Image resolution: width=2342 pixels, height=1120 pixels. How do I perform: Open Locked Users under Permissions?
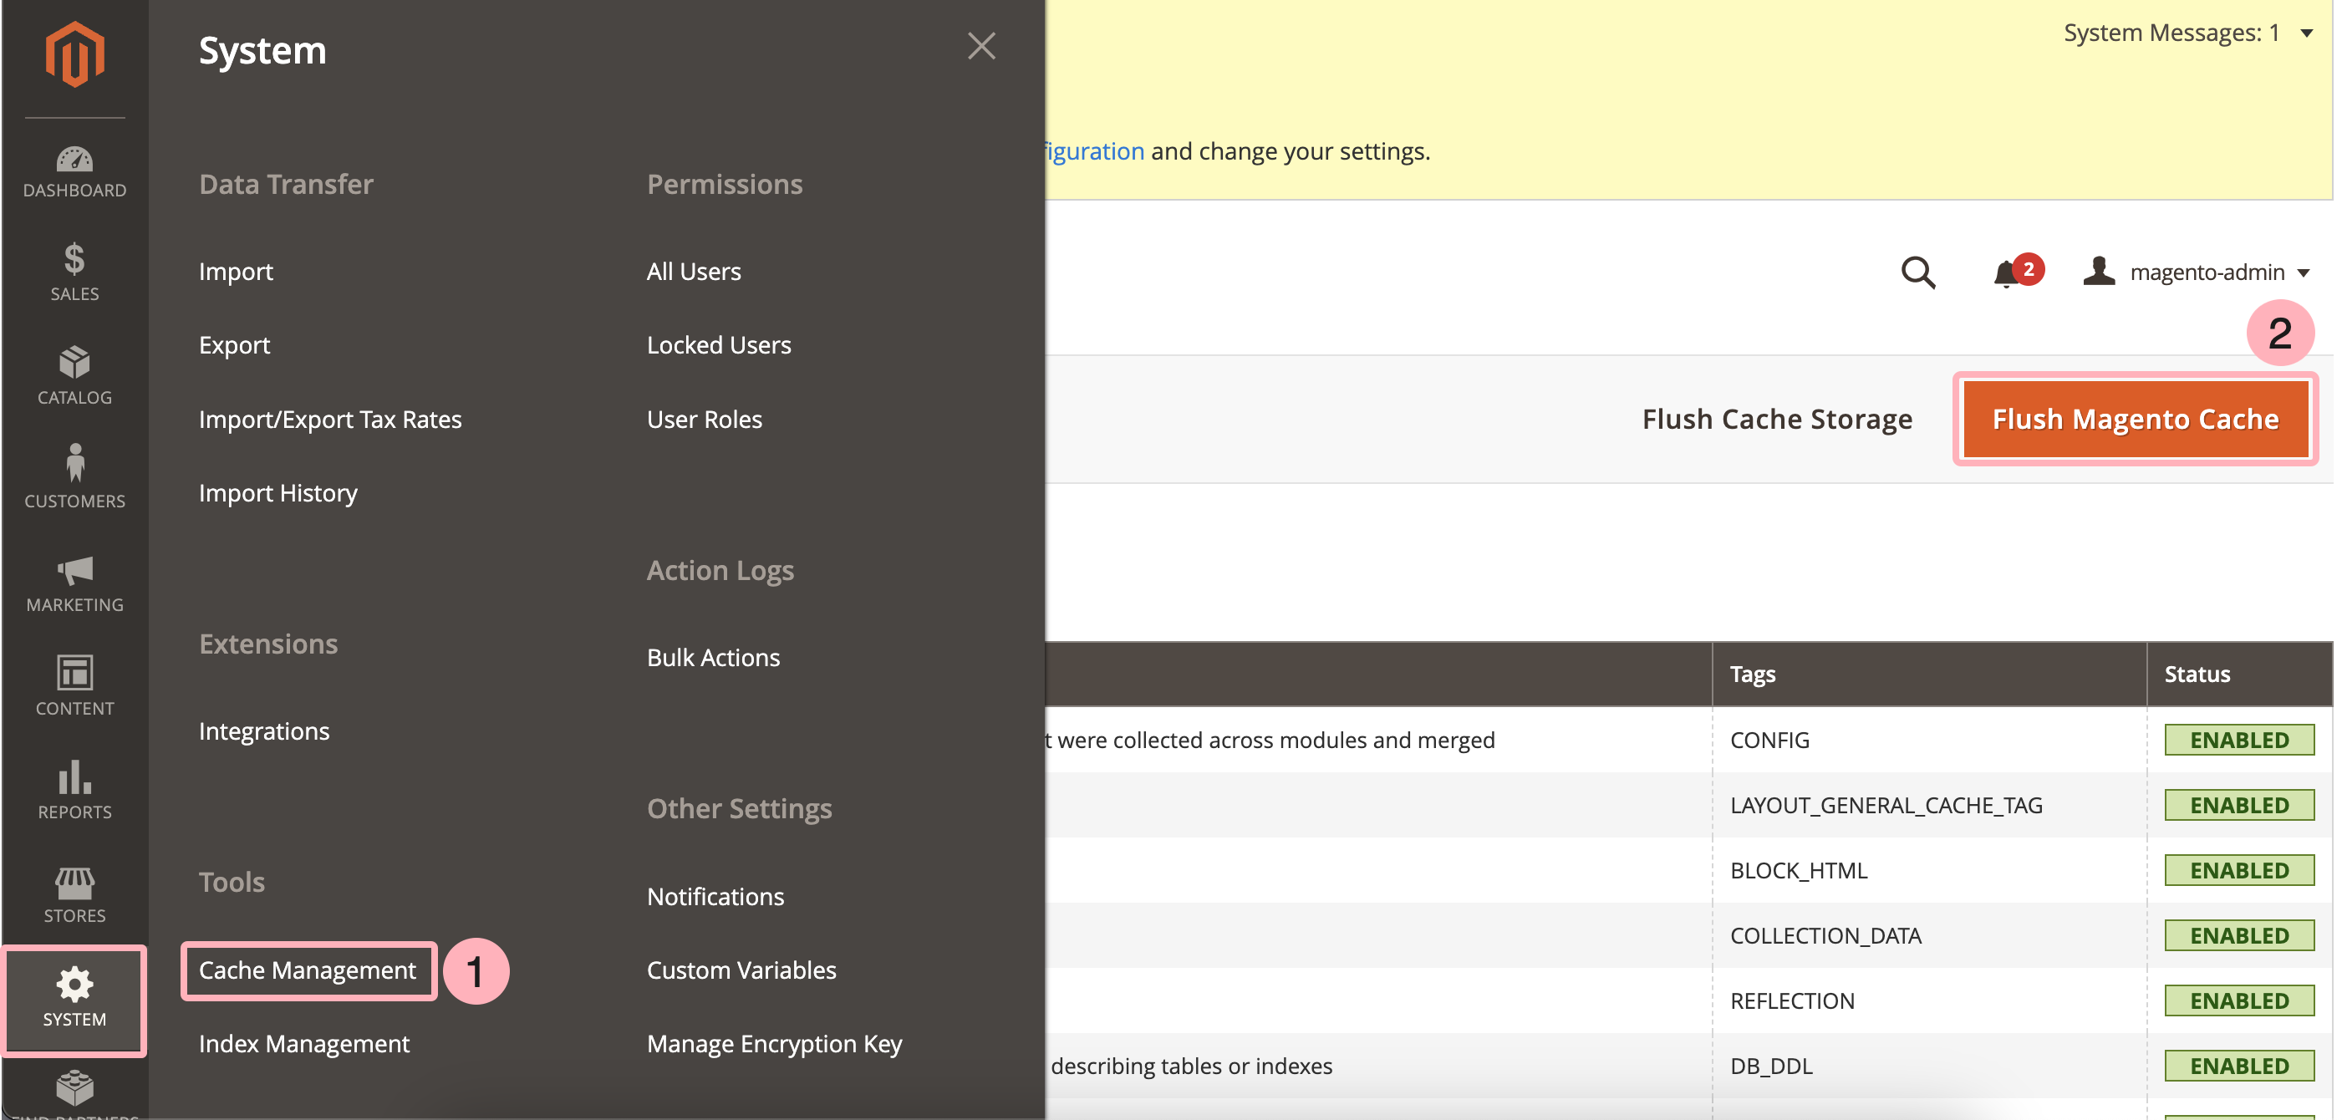pyautogui.click(x=718, y=344)
